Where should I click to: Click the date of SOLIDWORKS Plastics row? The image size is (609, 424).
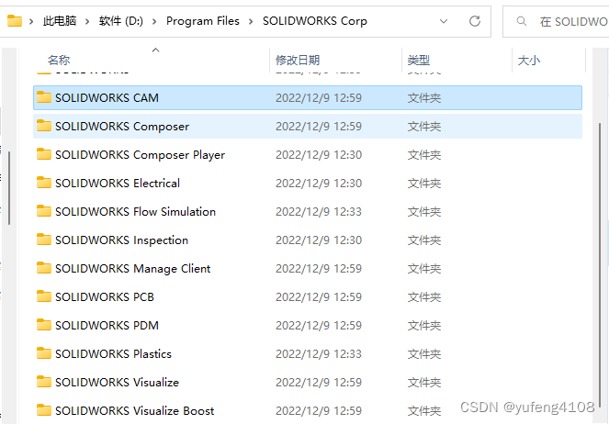click(x=319, y=353)
